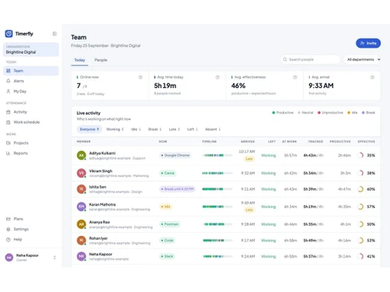390x292 pixels.
Task: Open Projects in the sidebar
Action: 31,143
